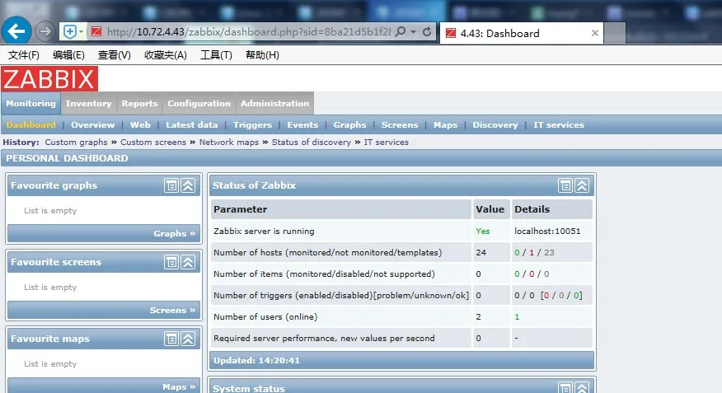Collapse the Status of Zabbix widget
The height and width of the screenshot is (393, 722).
pyautogui.click(x=582, y=185)
